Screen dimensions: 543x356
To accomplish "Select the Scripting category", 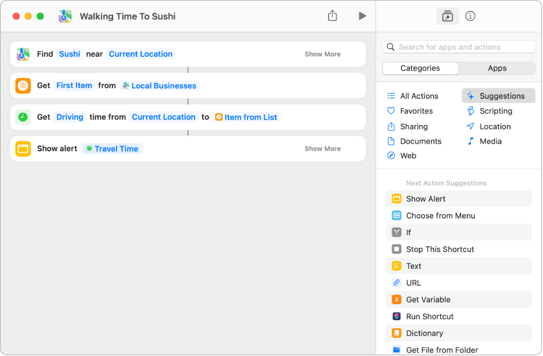I will (495, 111).
